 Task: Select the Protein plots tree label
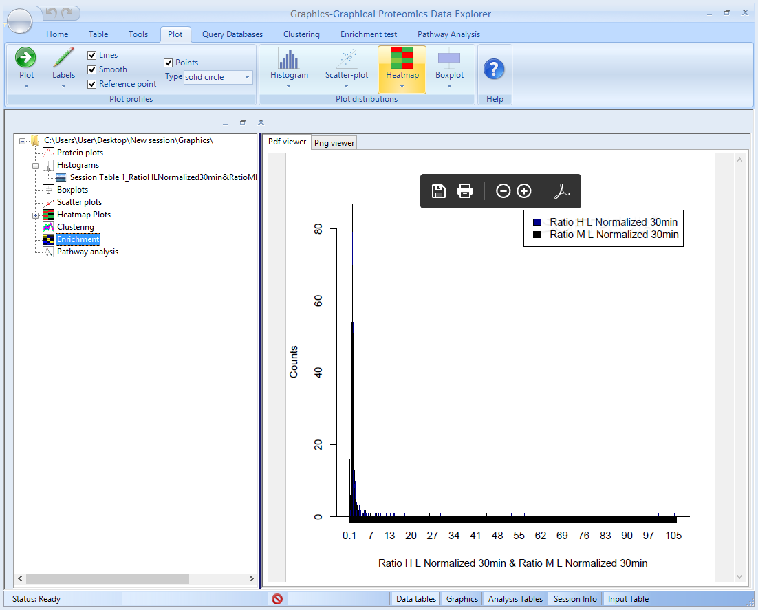click(x=80, y=153)
